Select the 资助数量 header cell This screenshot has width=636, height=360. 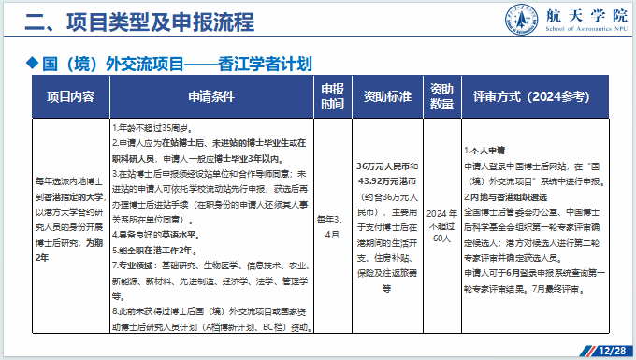point(442,96)
